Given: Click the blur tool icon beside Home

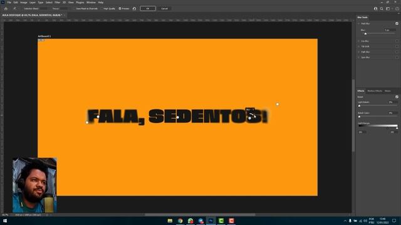Looking at the screenshot, I should pos(14,8).
